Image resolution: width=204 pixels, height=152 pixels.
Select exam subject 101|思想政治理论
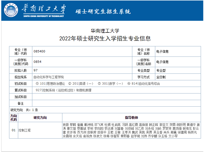click(52, 84)
